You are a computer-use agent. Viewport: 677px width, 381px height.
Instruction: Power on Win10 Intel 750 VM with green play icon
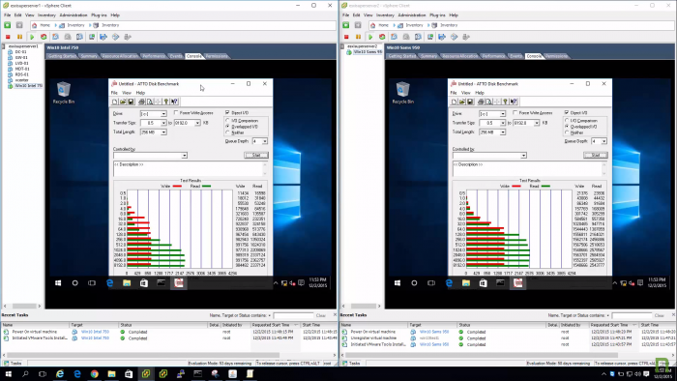[x=32, y=37]
